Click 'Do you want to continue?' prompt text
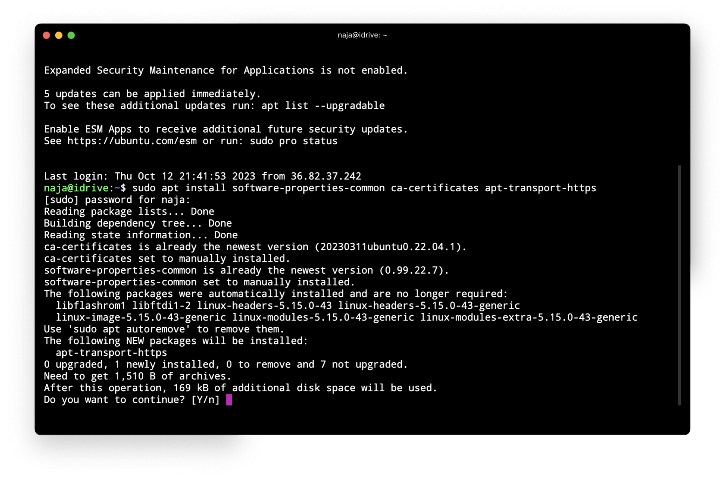The image size is (725, 481). [114, 399]
